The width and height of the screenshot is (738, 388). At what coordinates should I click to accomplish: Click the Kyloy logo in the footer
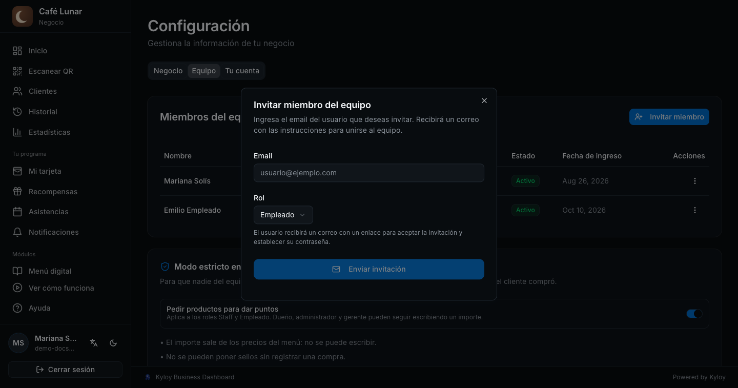pos(148,377)
